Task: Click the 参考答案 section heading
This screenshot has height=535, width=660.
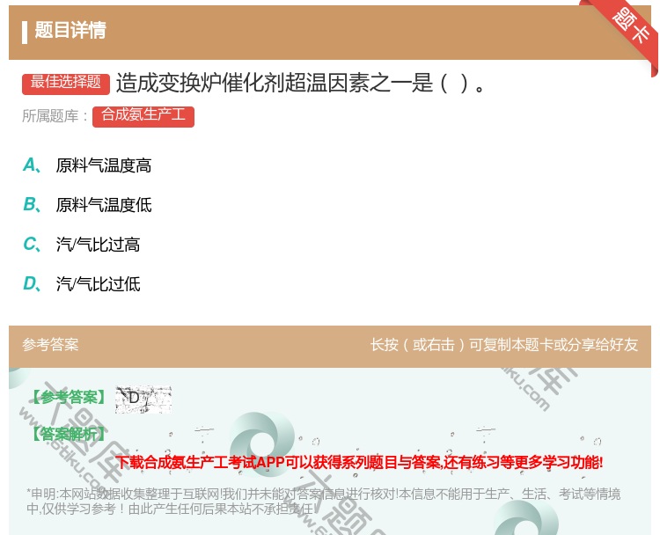Action: click(x=50, y=345)
